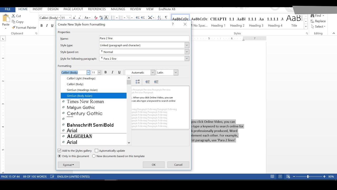Viewport: 337px width, 190px height.
Task: Open the Latin script dropdown
Action: click(176, 73)
